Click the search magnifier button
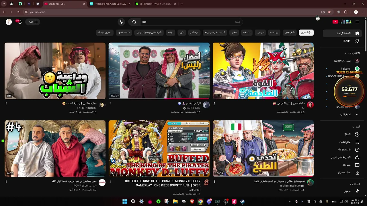Image resolution: width=367 pixels, height=206 pixels. 134,22
